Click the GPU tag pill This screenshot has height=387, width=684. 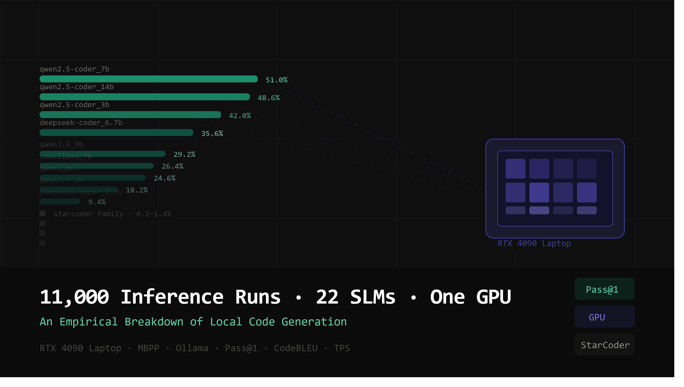point(605,316)
